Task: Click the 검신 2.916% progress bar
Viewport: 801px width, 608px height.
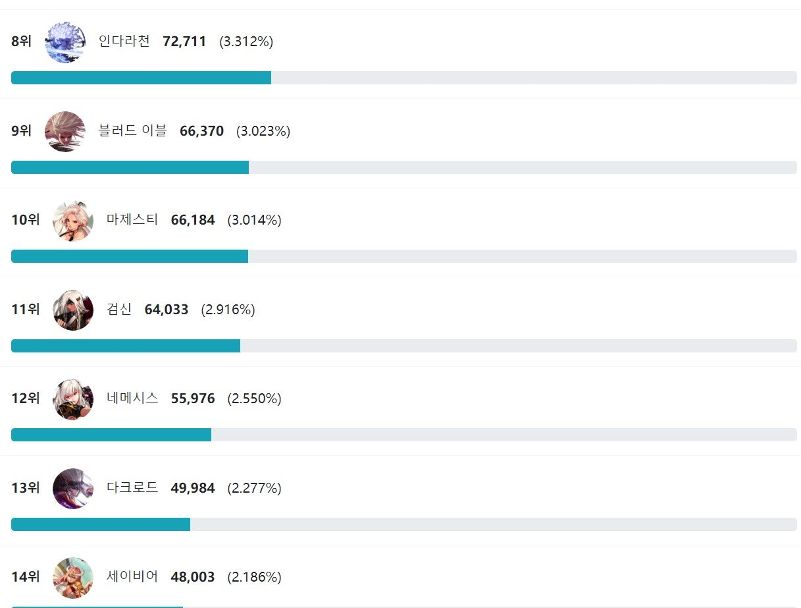Action: (x=403, y=346)
